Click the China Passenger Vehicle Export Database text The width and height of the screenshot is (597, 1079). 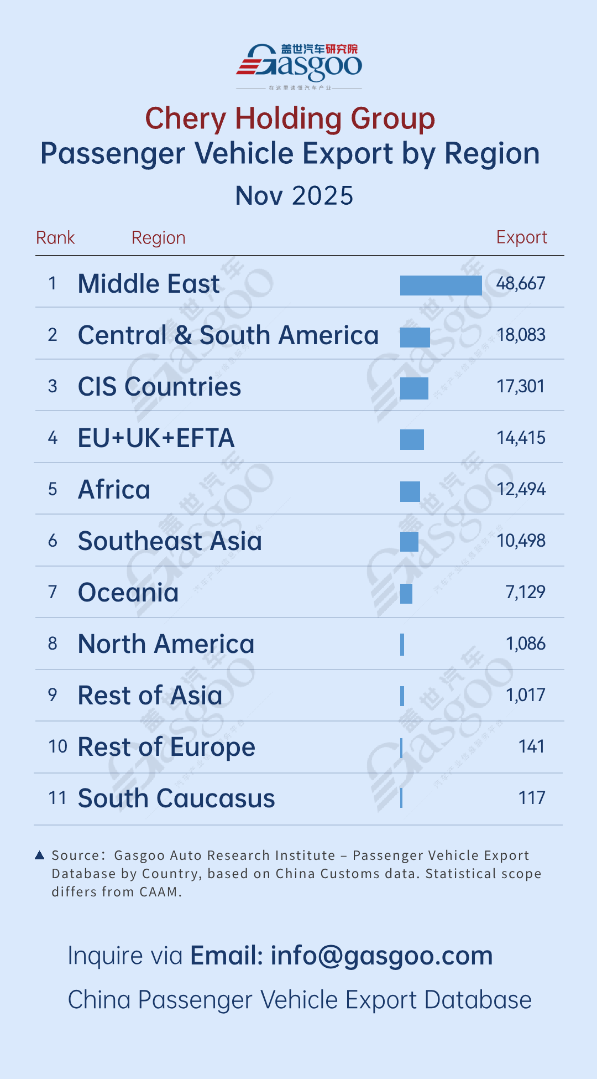(x=299, y=1000)
